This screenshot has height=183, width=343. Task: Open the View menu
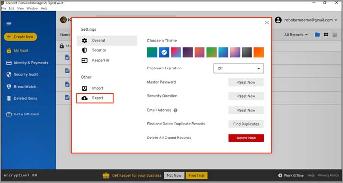[x=21, y=8]
